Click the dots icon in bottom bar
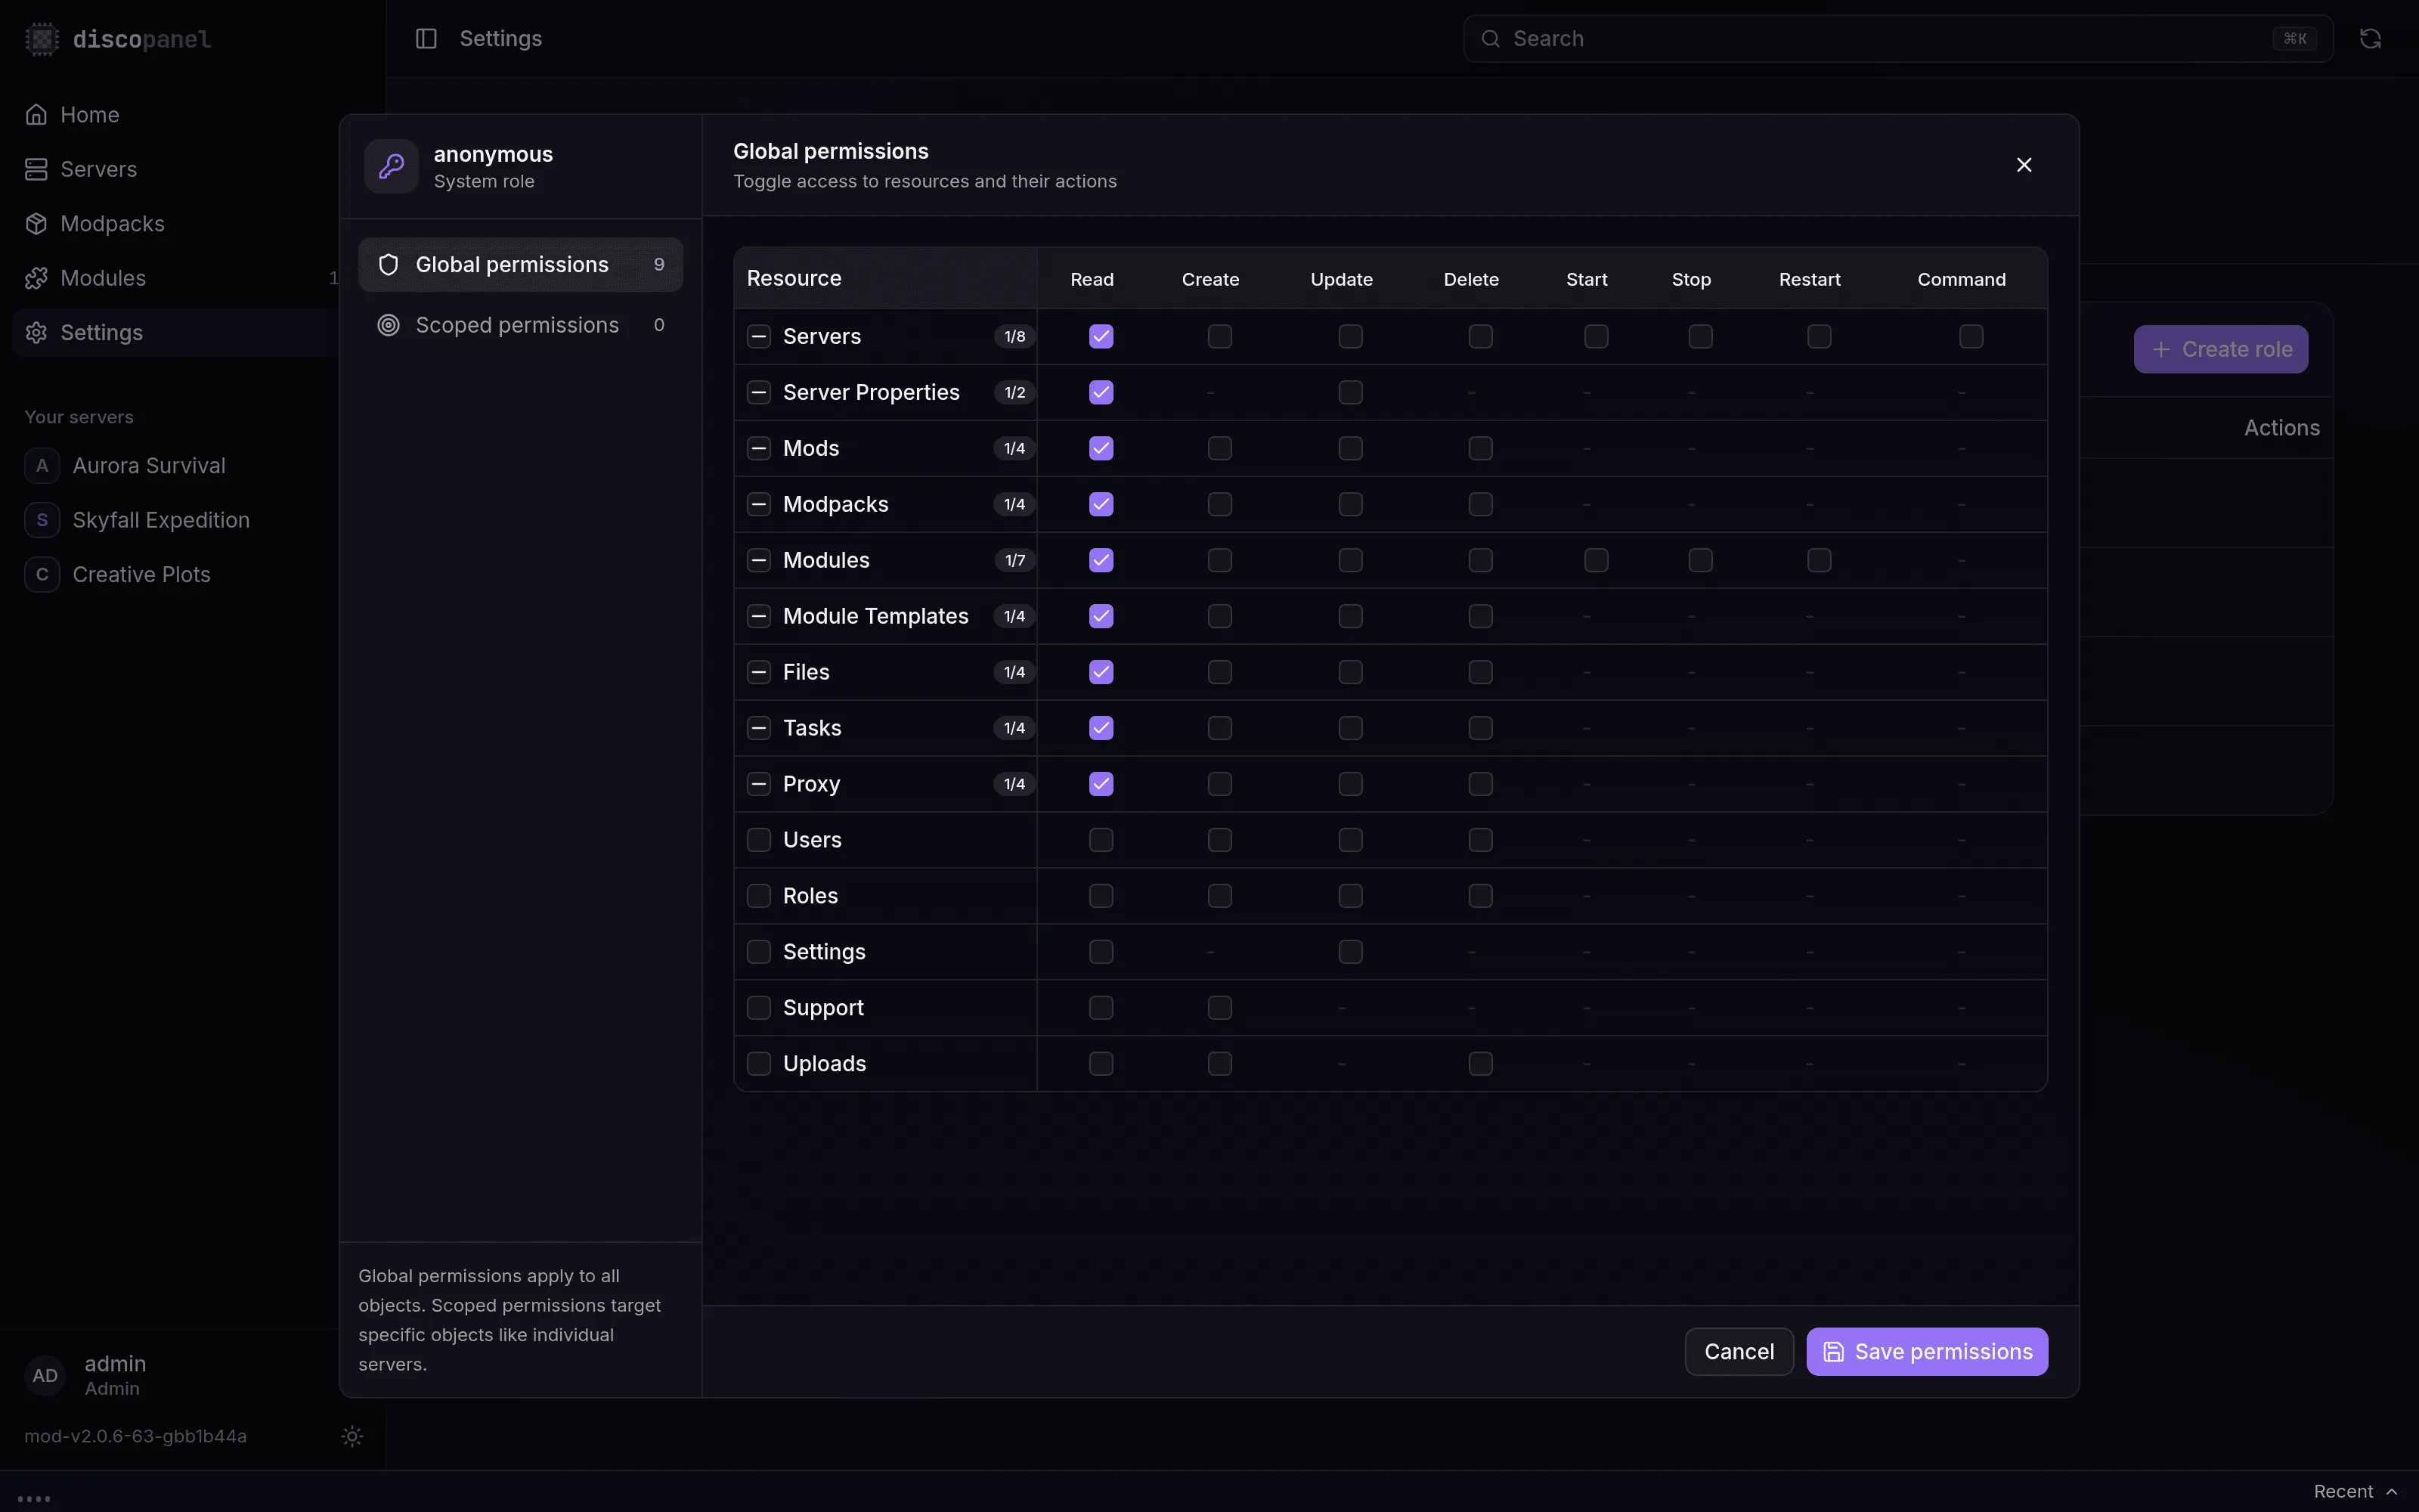2419x1512 pixels. click(x=34, y=1498)
